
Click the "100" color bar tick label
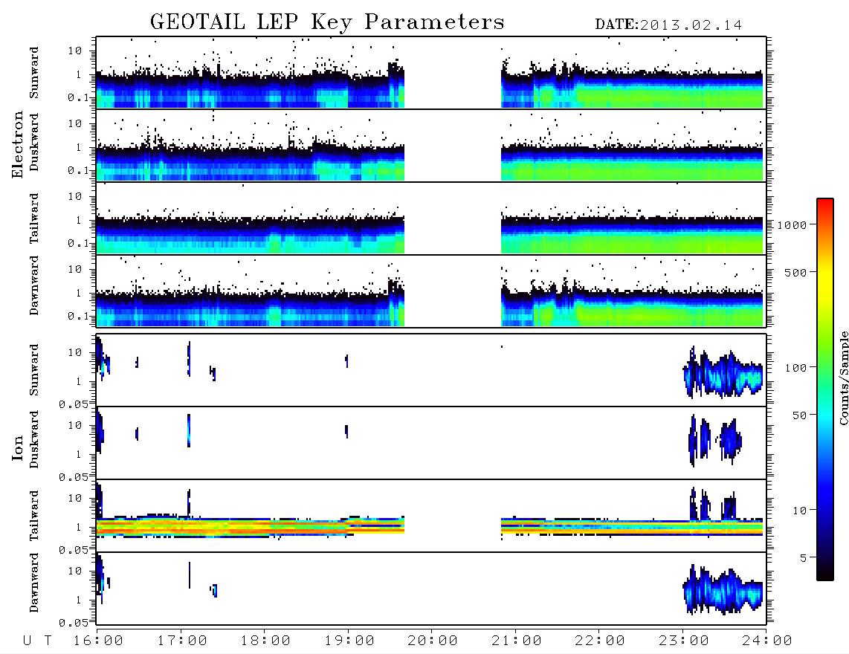[x=795, y=368]
